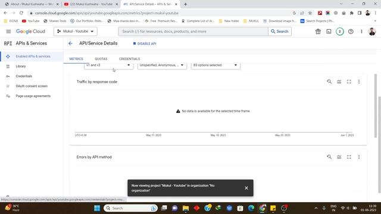Open fullscreen for Traffic by response code chart
381x214 pixels.
pos(349,82)
